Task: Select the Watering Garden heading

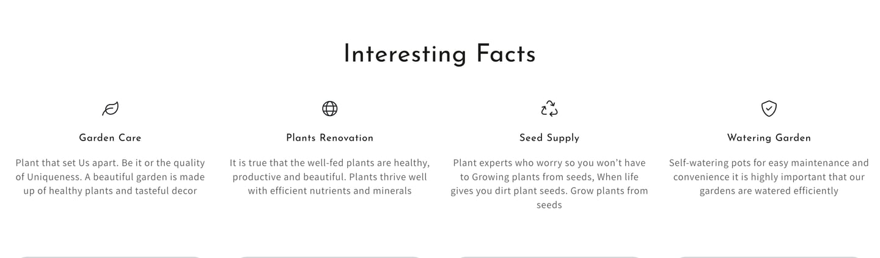Action: [769, 138]
